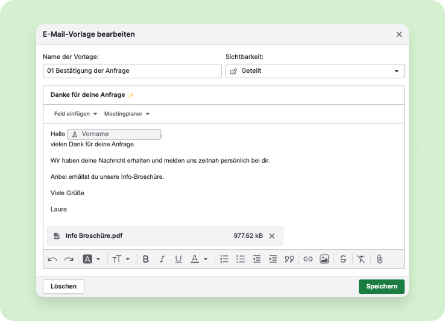The height and width of the screenshot is (321, 445).
Task: Click the font color A icon
Action: coord(195,259)
